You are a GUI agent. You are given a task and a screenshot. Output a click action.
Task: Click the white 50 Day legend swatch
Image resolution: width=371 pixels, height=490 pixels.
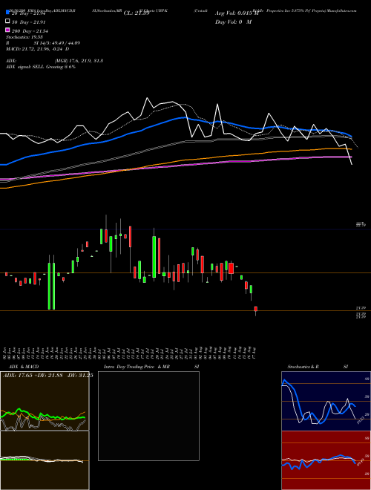pyautogui.click(x=8, y=22)
